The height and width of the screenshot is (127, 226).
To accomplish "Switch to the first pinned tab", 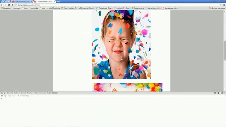I will coord(4,1).
